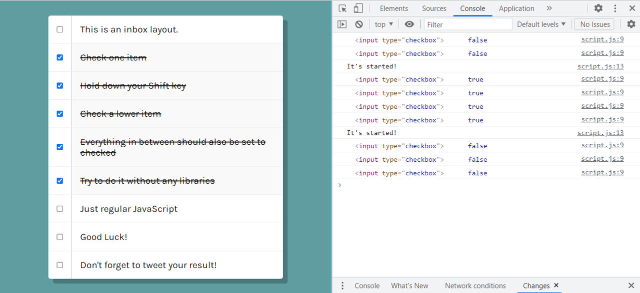The height and width of the screenshot is (293, 640).
Task: Click the No Issues button
Action: click(x=594, y=24)
